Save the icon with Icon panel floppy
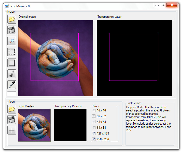The image size is (182, 154). point(12,120)
